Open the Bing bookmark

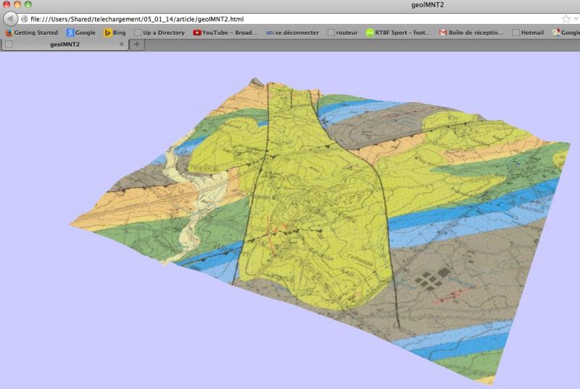click(115, 33)
